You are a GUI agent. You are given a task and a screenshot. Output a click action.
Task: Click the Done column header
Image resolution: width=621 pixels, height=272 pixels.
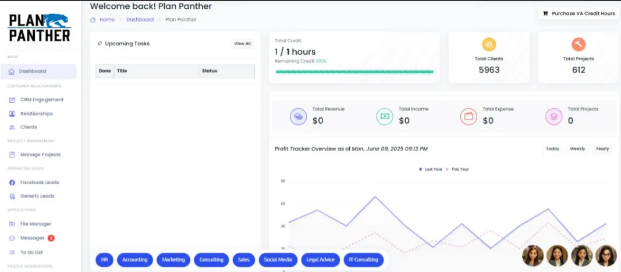pyautogui.click(x=105, y=71)
